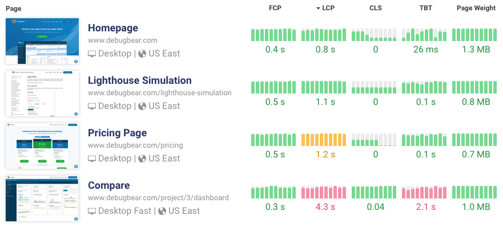
Task: Click the globe icon in the Compare row
Action: click(162, 211)
